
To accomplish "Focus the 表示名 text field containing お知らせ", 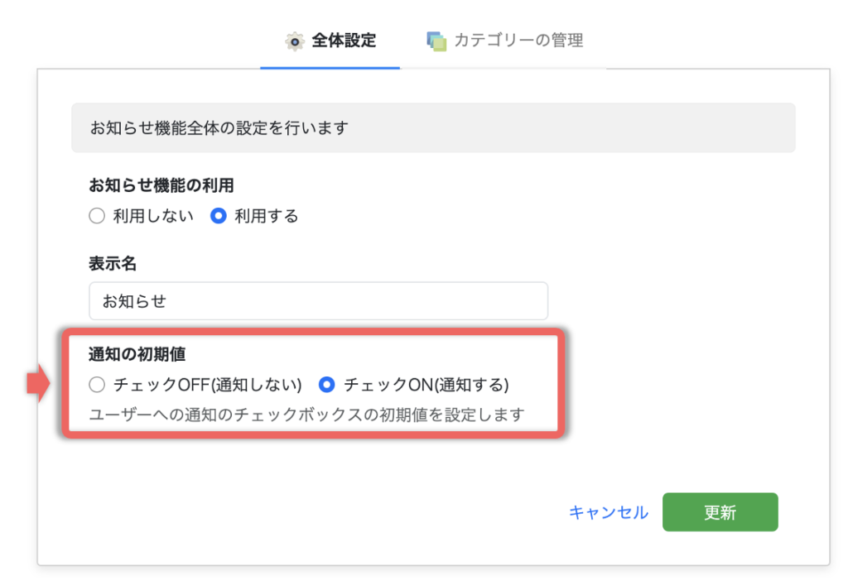I will (318, 301).
